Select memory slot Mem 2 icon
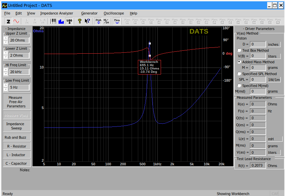 tap(135, 21)
